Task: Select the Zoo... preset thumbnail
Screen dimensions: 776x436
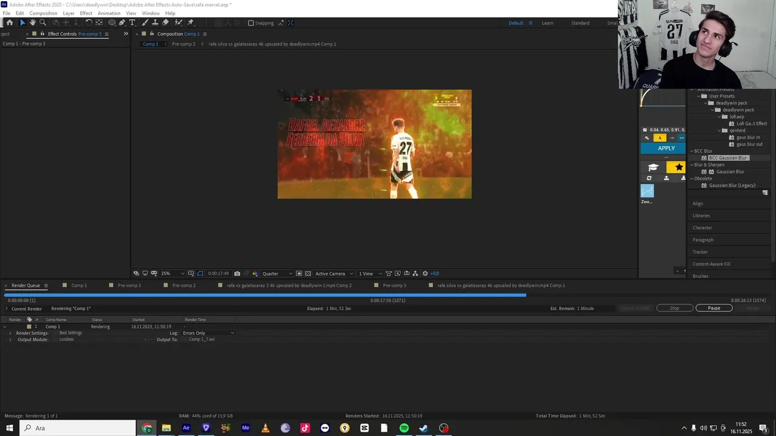Action: (x=647, y=191)
